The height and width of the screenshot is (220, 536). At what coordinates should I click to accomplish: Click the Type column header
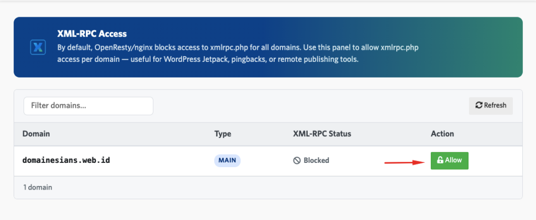222,134
